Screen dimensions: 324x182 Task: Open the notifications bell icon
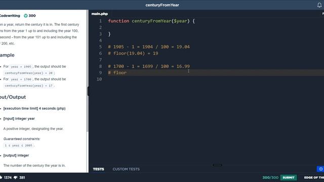319,5
